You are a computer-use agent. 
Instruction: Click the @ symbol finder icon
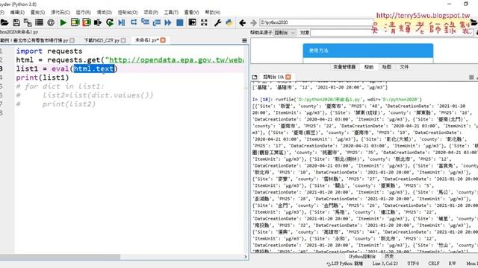51,22
